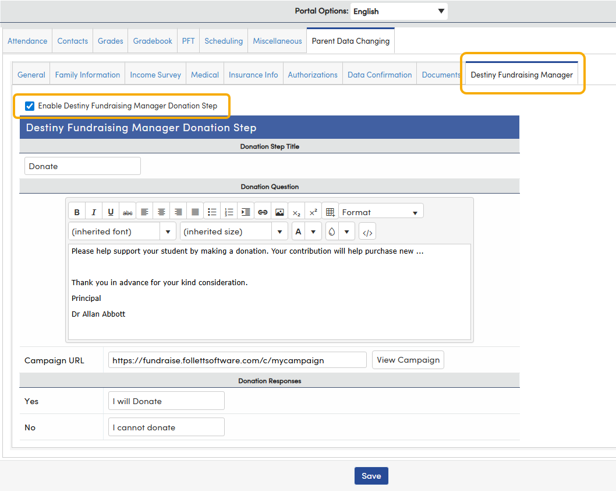Viewport: 616px width, 491px height.
Task: Open Insurance Info sub-tab
Action: [253, 75]
